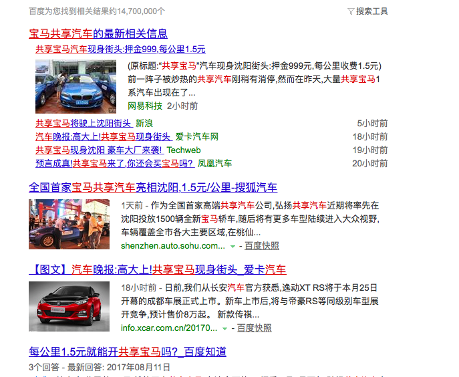Open 每公里1.5元就能开共享宝马吗 百度知道 result
Screen dimensions: 459x377
(128, 352)
